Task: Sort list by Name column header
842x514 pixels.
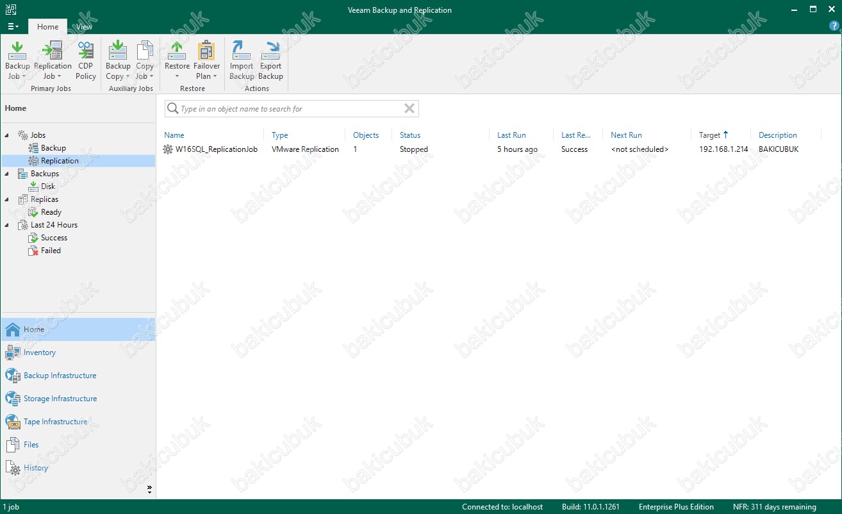Action: (x=174, y=135)
